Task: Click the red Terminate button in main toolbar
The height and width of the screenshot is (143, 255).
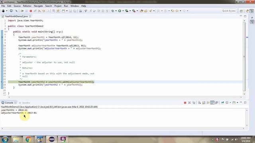Action: tap(31, 11)
